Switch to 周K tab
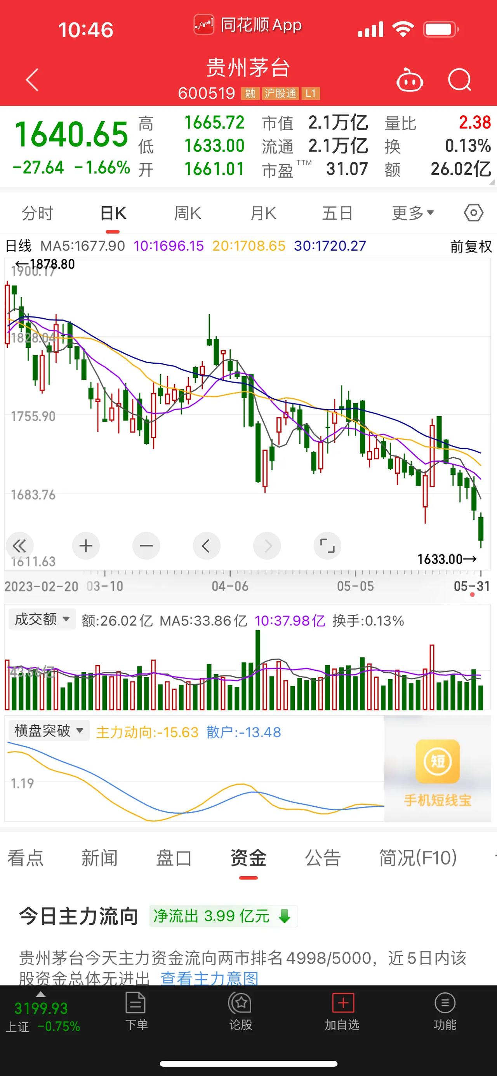This screenshot has height=1076, width=497. tap(188, 213)
